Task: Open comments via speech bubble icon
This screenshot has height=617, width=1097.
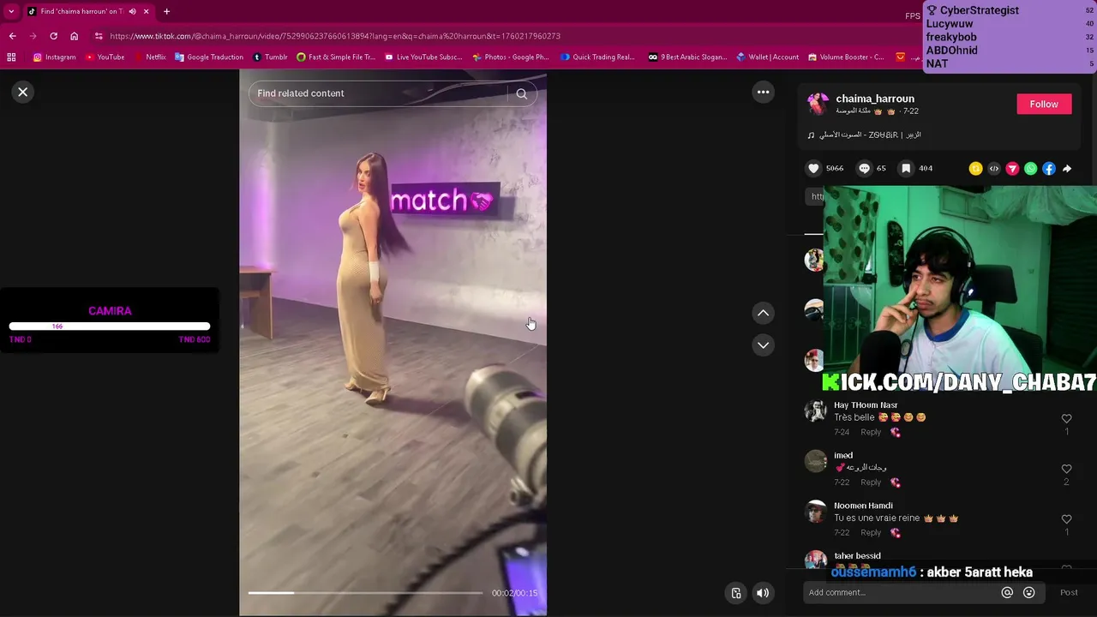Action: [x=864, y=169]
